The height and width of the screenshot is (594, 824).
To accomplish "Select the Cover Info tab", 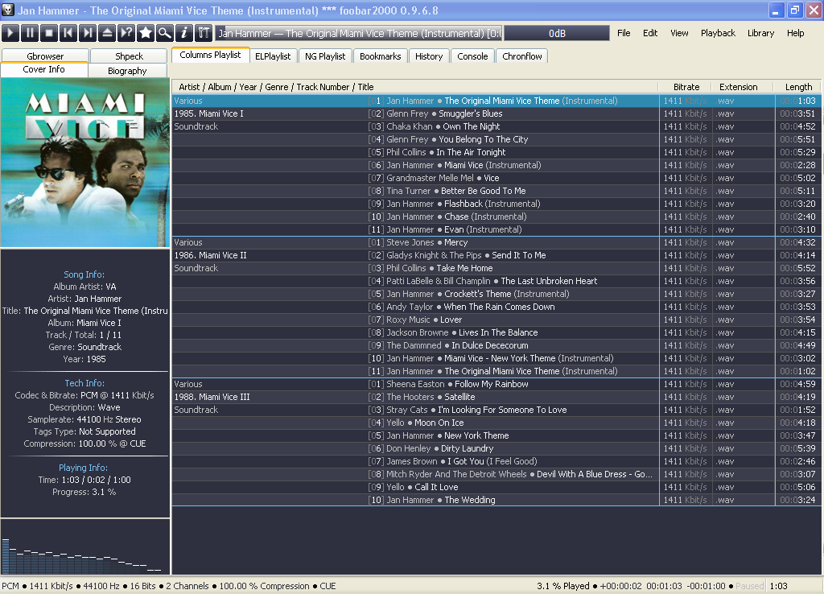I will (44, 69).
